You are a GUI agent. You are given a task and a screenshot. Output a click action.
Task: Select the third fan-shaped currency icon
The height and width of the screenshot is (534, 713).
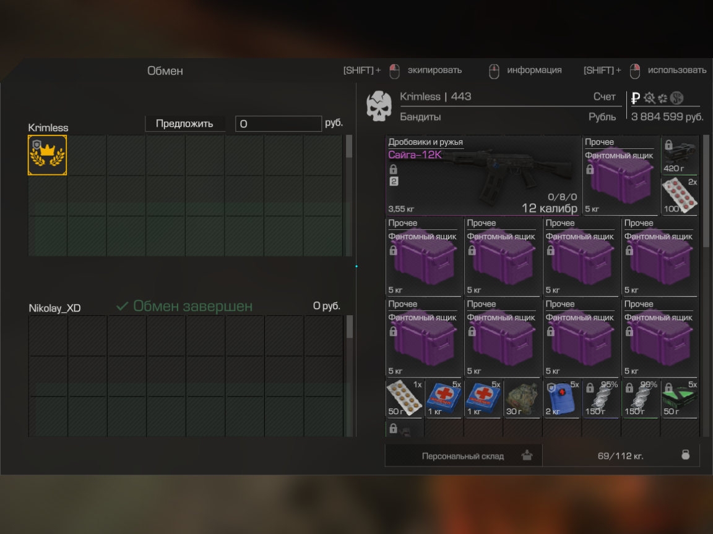pyautogui.click(x=662, y=98)
